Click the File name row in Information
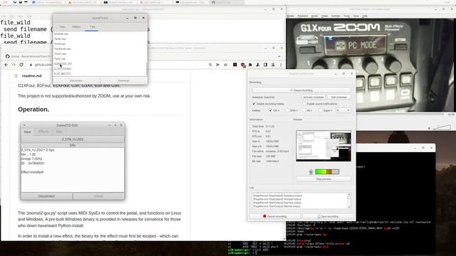The image size is (456, 256). [271, 151]
